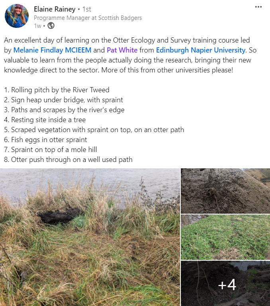Open the +4 more photos overlay
Screen dimensions: 270x306
225,283
